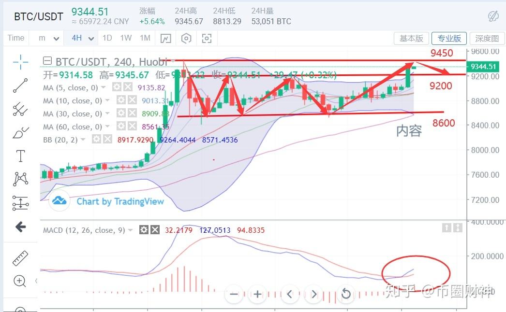Viewport: 506px width, 312px height.
Task: Move MACD pane up arrow
Action: 446,228
